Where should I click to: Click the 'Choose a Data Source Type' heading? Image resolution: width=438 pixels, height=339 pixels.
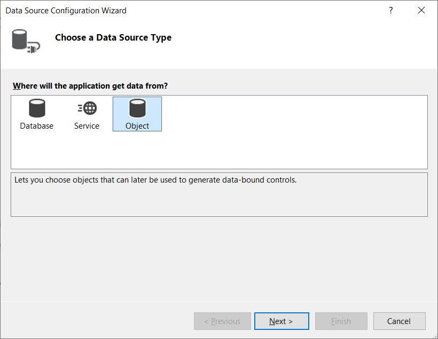tap(113, 37)
